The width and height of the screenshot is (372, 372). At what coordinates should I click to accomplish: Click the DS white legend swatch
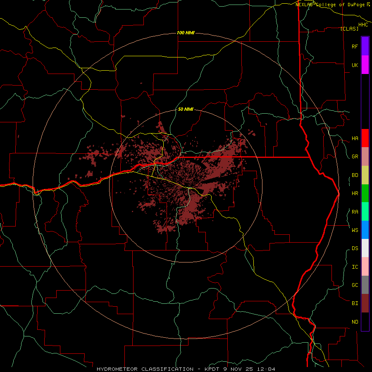click(x=365, y=248)
